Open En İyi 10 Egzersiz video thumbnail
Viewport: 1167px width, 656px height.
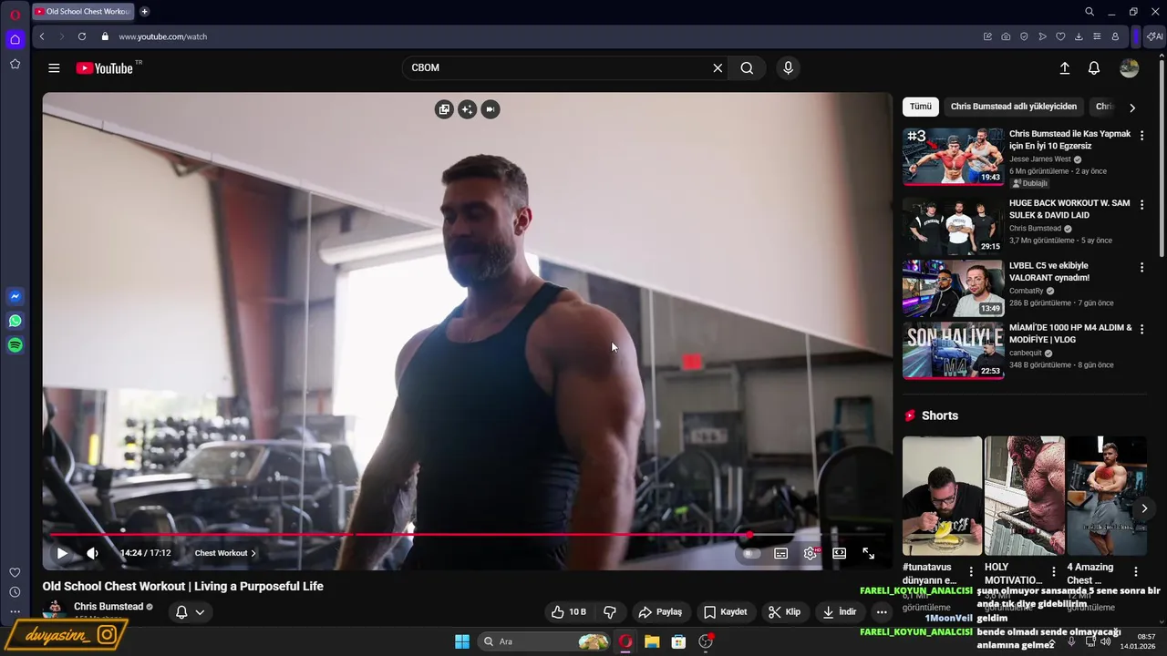coord(954,157)
